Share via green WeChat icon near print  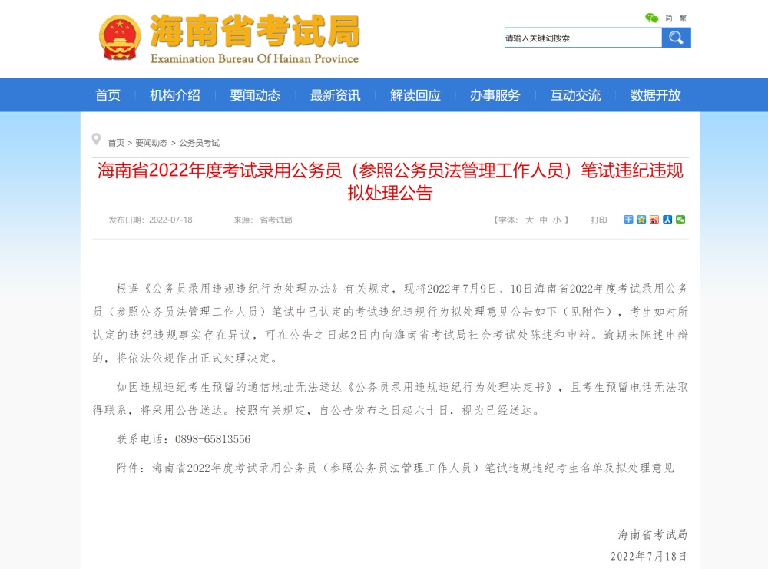[680, 220]
